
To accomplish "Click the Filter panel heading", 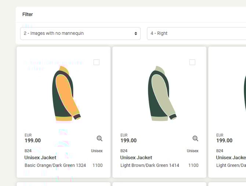I will point(28,14).
